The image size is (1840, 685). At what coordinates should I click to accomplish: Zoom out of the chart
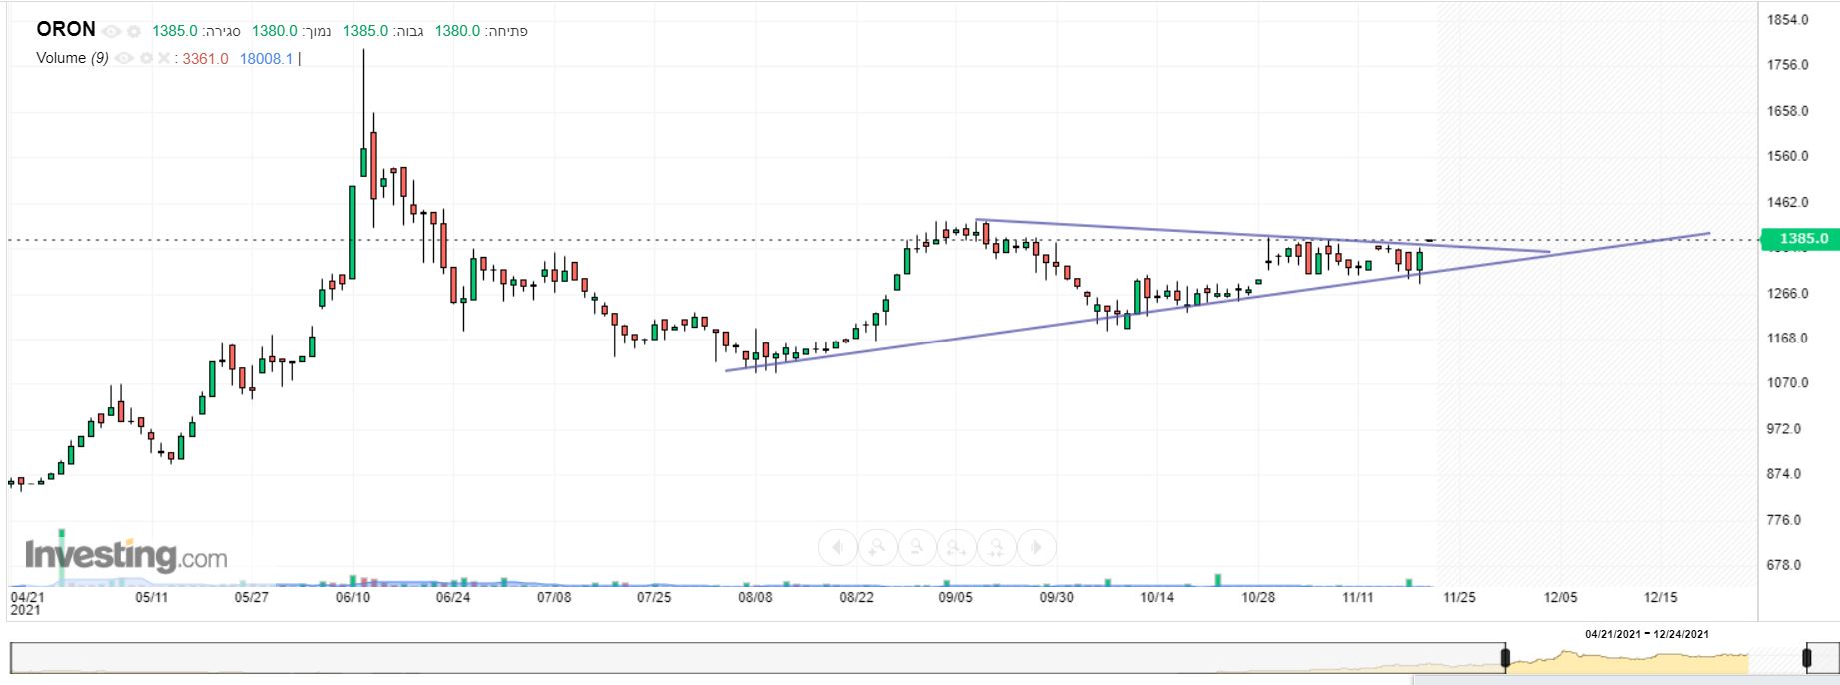pyautogui.click(x=916, y=547)
